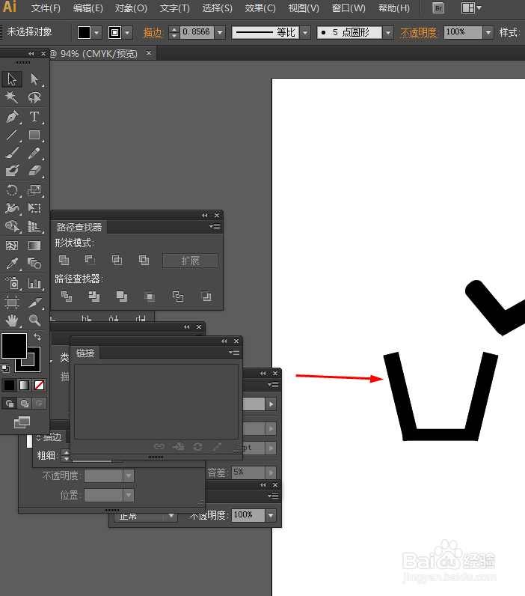
Task: Select the Pen tool
Action: coord(12,116)
